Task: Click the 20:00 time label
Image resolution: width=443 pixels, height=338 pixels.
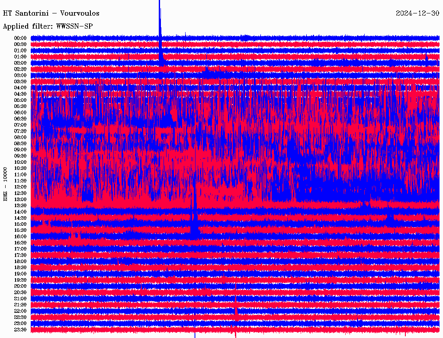Action: tap(20, 286)
